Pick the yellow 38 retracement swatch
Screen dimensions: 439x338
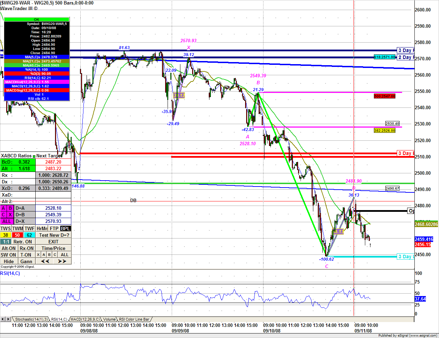pyautogui.click(x=6, y=235)
